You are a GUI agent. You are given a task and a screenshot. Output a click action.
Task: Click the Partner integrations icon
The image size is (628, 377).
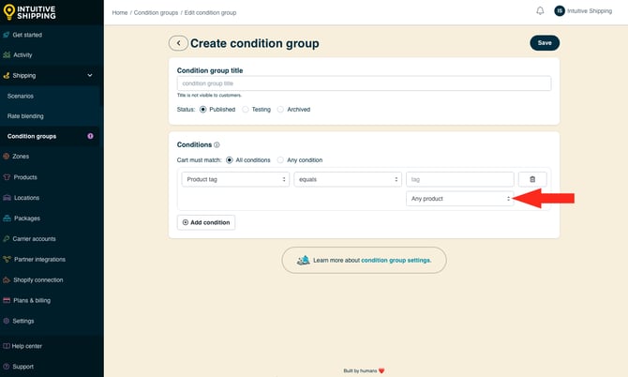pos(7,259)
